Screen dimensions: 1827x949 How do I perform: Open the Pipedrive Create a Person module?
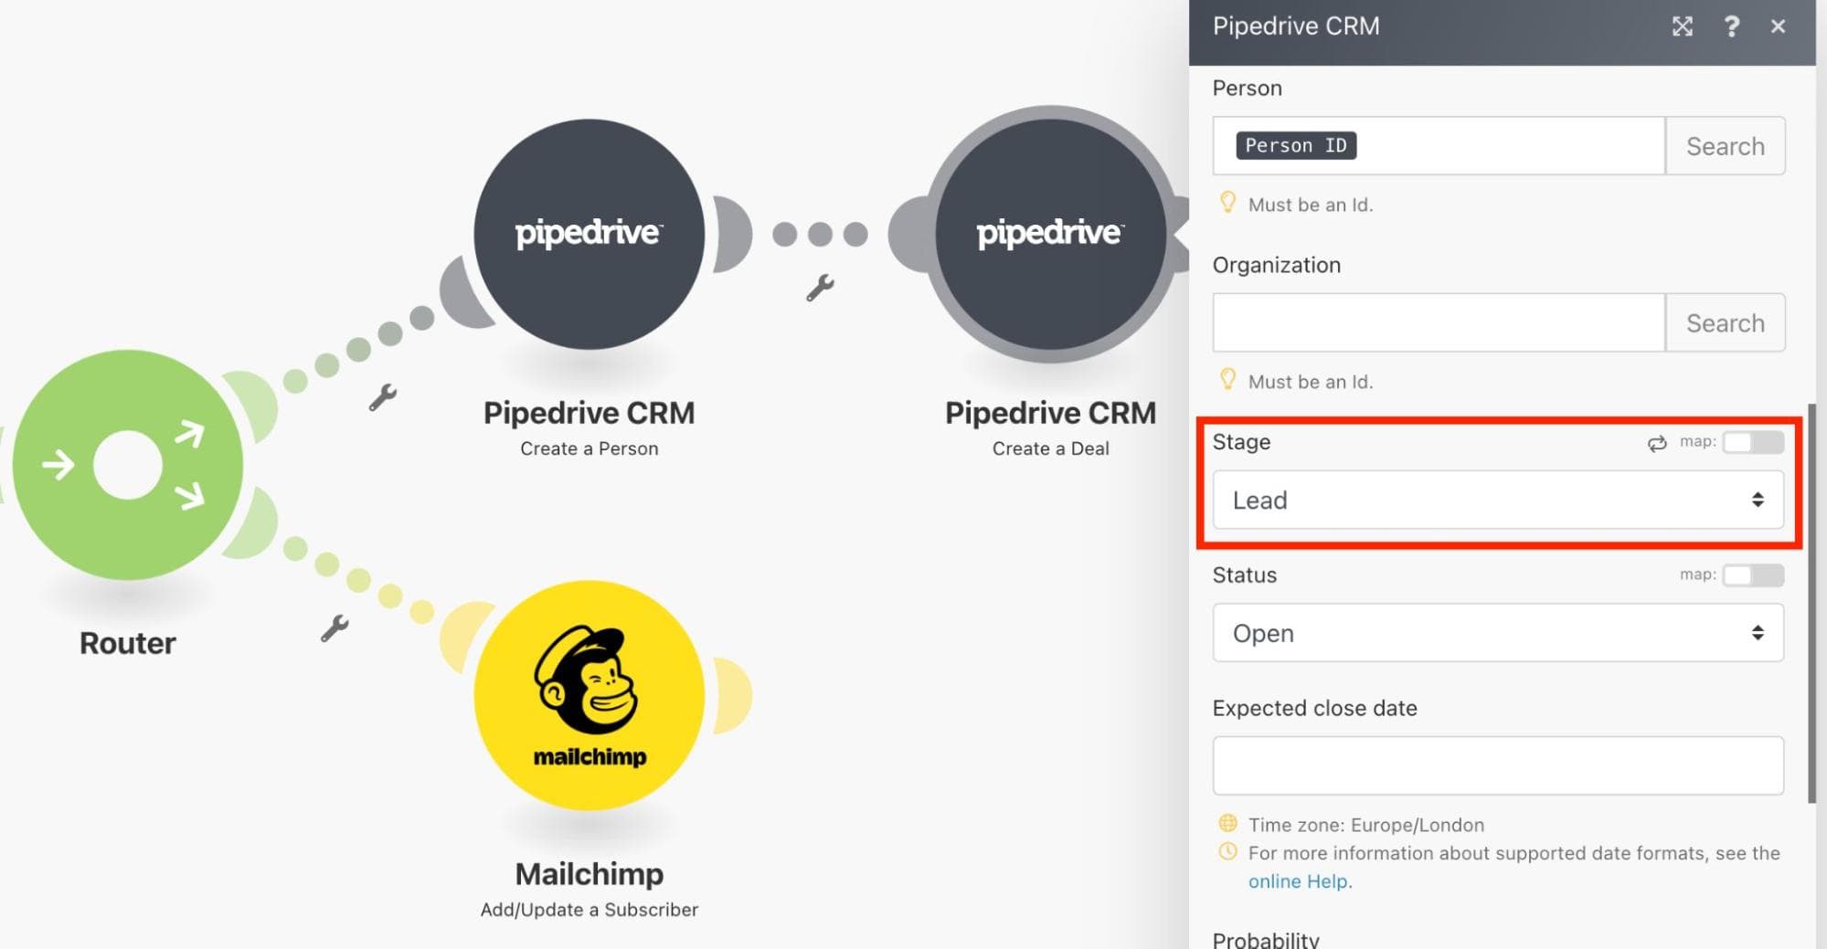click(x=589, y=234)
